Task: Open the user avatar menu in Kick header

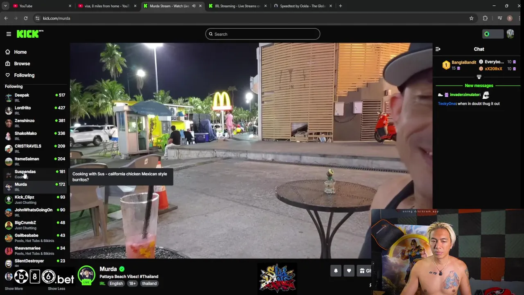Action: pos(510,34)
